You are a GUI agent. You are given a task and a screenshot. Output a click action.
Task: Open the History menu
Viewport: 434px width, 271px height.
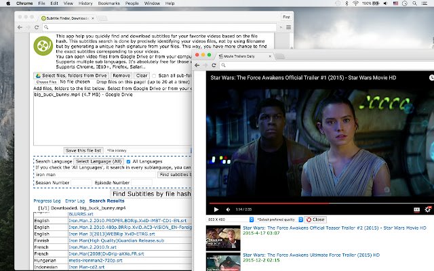tap(85, 3)
